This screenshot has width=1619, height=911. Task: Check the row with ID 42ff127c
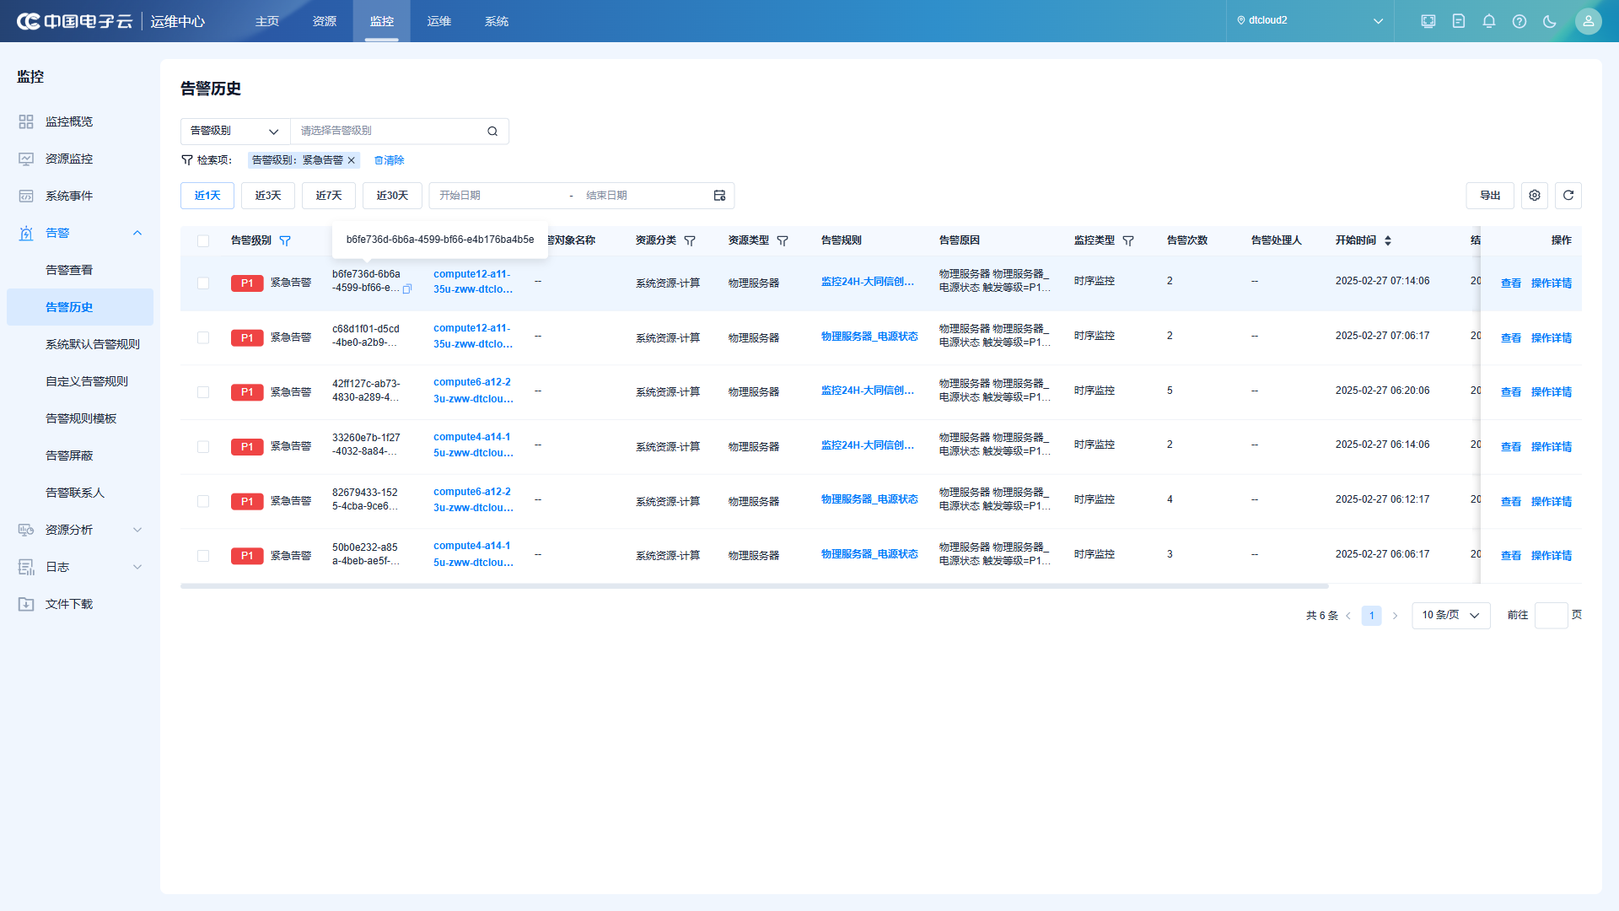coord(203,392)
